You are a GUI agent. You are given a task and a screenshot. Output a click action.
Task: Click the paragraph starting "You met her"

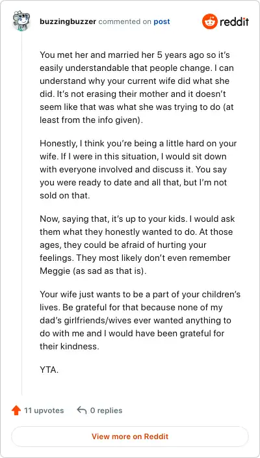(x=136, y=87)
